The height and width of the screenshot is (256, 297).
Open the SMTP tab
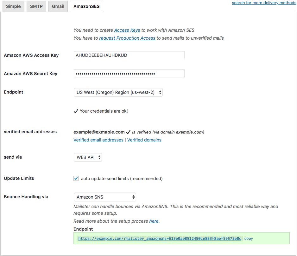(36, 6)
